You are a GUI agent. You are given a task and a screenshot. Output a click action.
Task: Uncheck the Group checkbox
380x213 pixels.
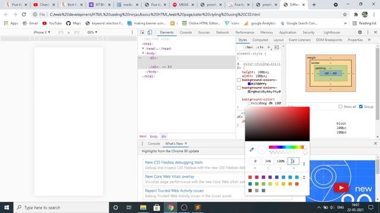point(360,106)
